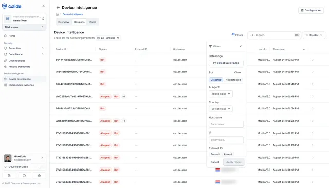Viewport: 329px width, 188px height.
Task: Click the documentation icon at sidebar bottom
Action: [9, 176]
